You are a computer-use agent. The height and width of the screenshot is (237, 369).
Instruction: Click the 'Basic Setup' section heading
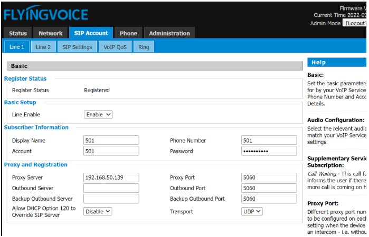[x=20, y=102]
